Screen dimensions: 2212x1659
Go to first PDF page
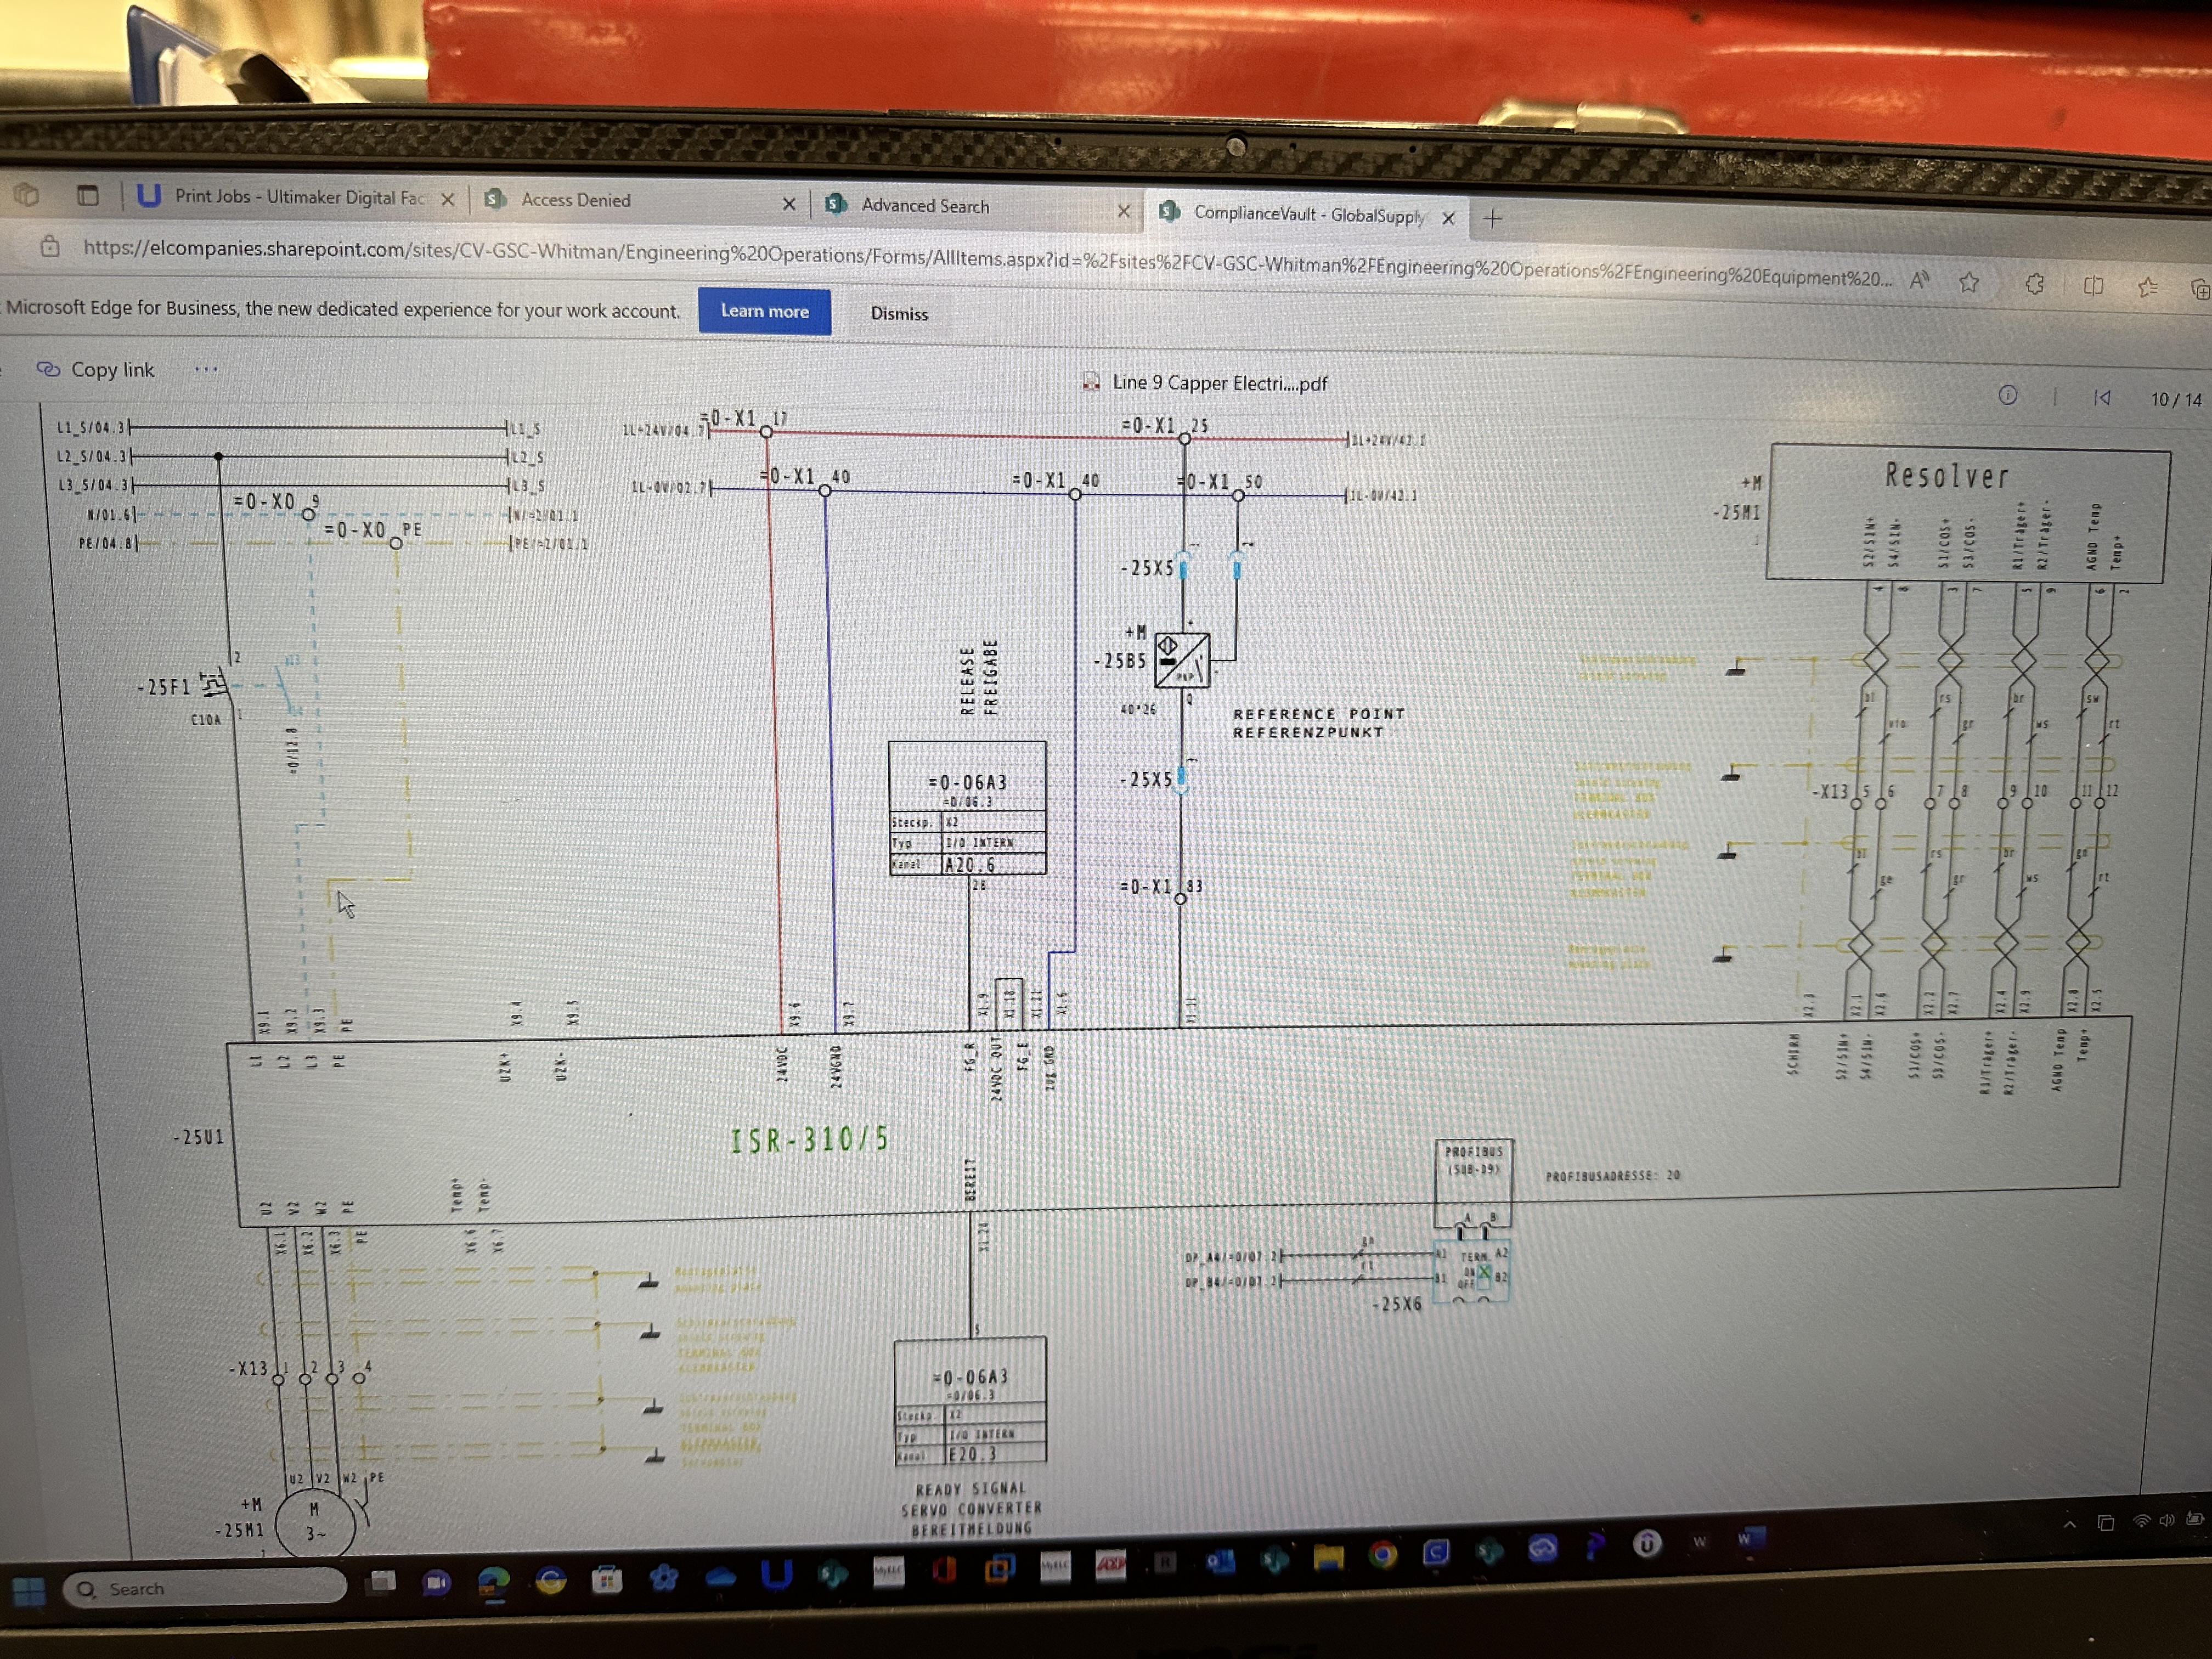click(x=2102, y=398)
